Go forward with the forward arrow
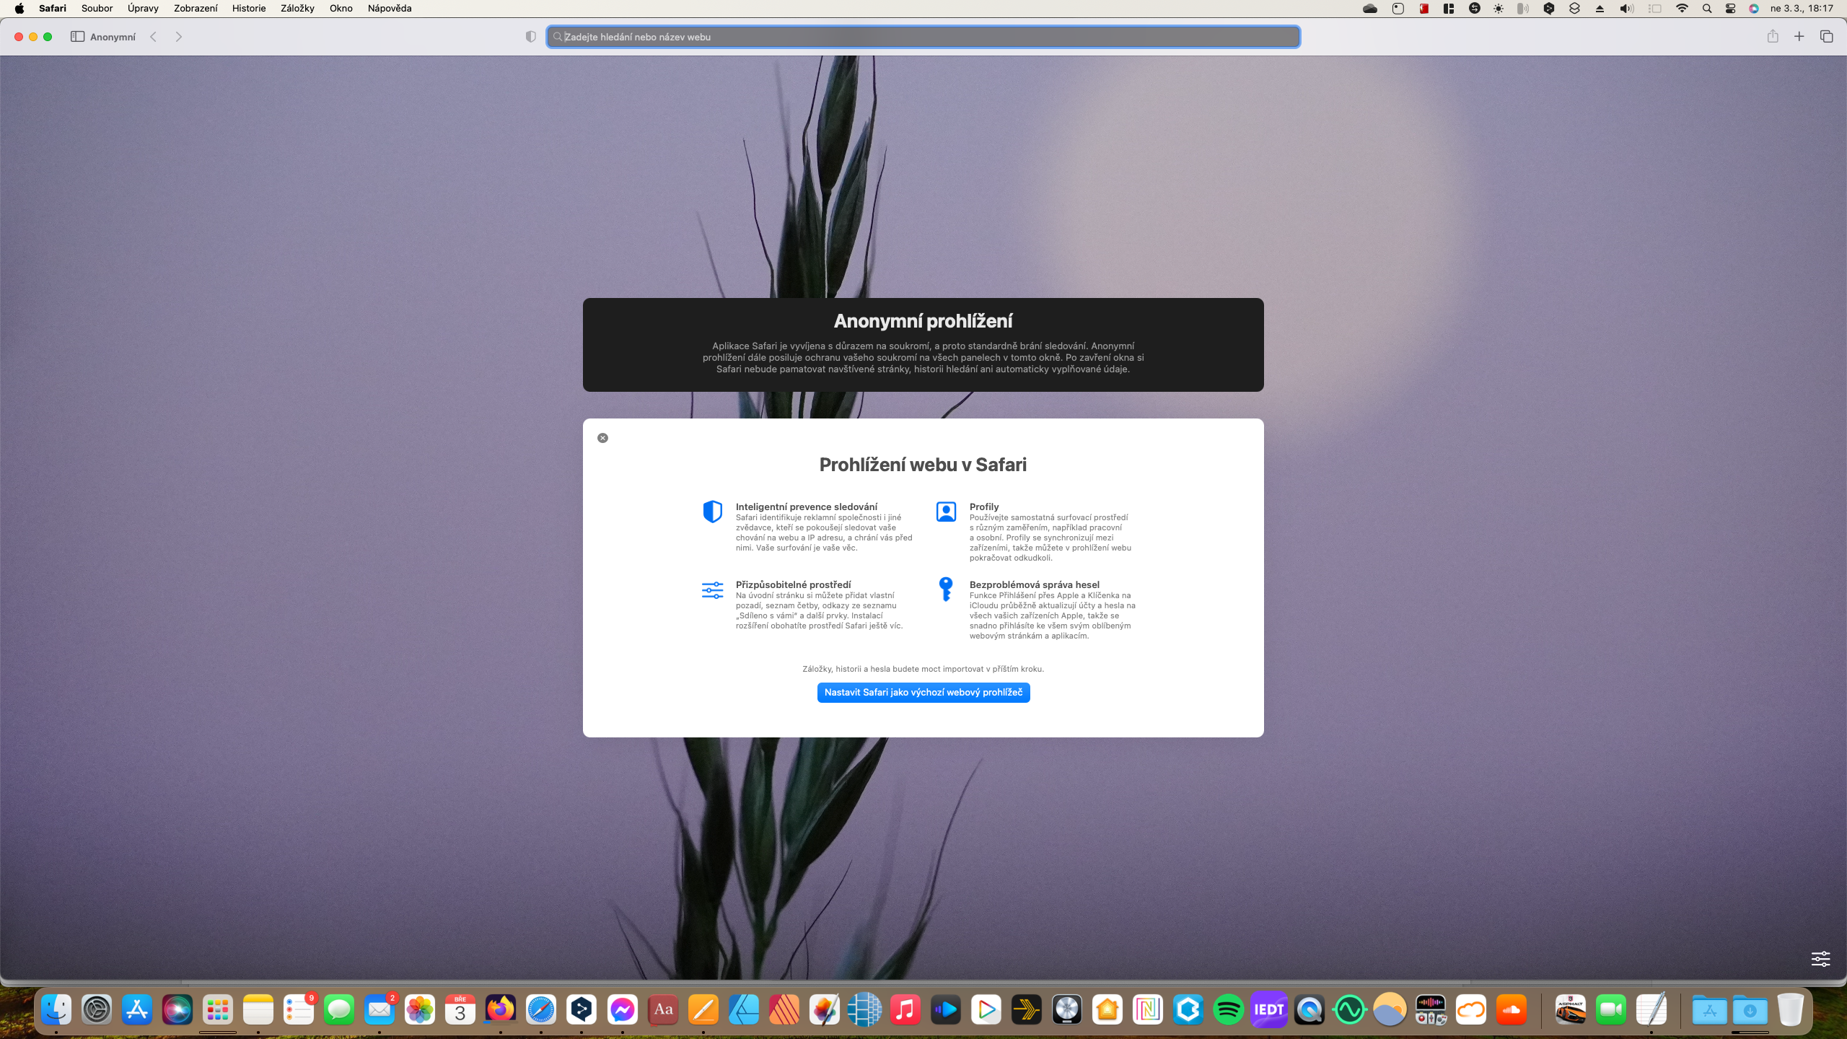1847x1039 pixels. (179, 37)
